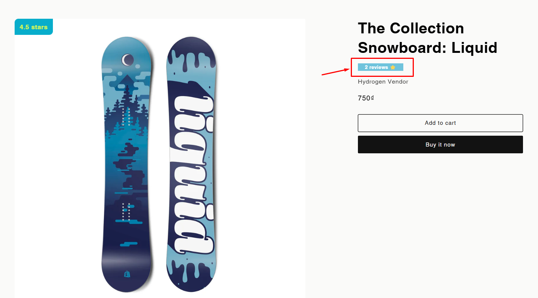Click the Shopify bag logo on snowboard
538x298 pixels.
pyautogui.click(x=126, y=274)
